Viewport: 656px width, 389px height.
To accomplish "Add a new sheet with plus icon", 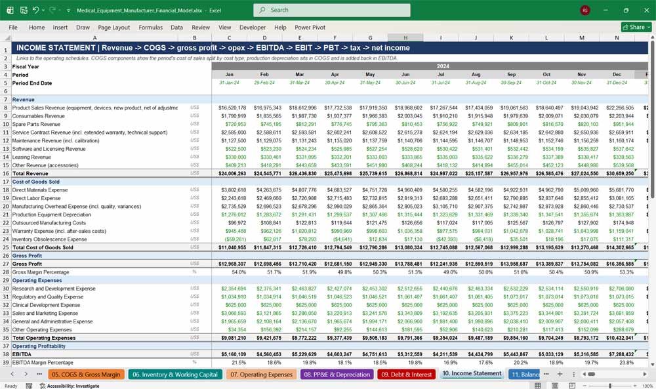I will 560,374.
